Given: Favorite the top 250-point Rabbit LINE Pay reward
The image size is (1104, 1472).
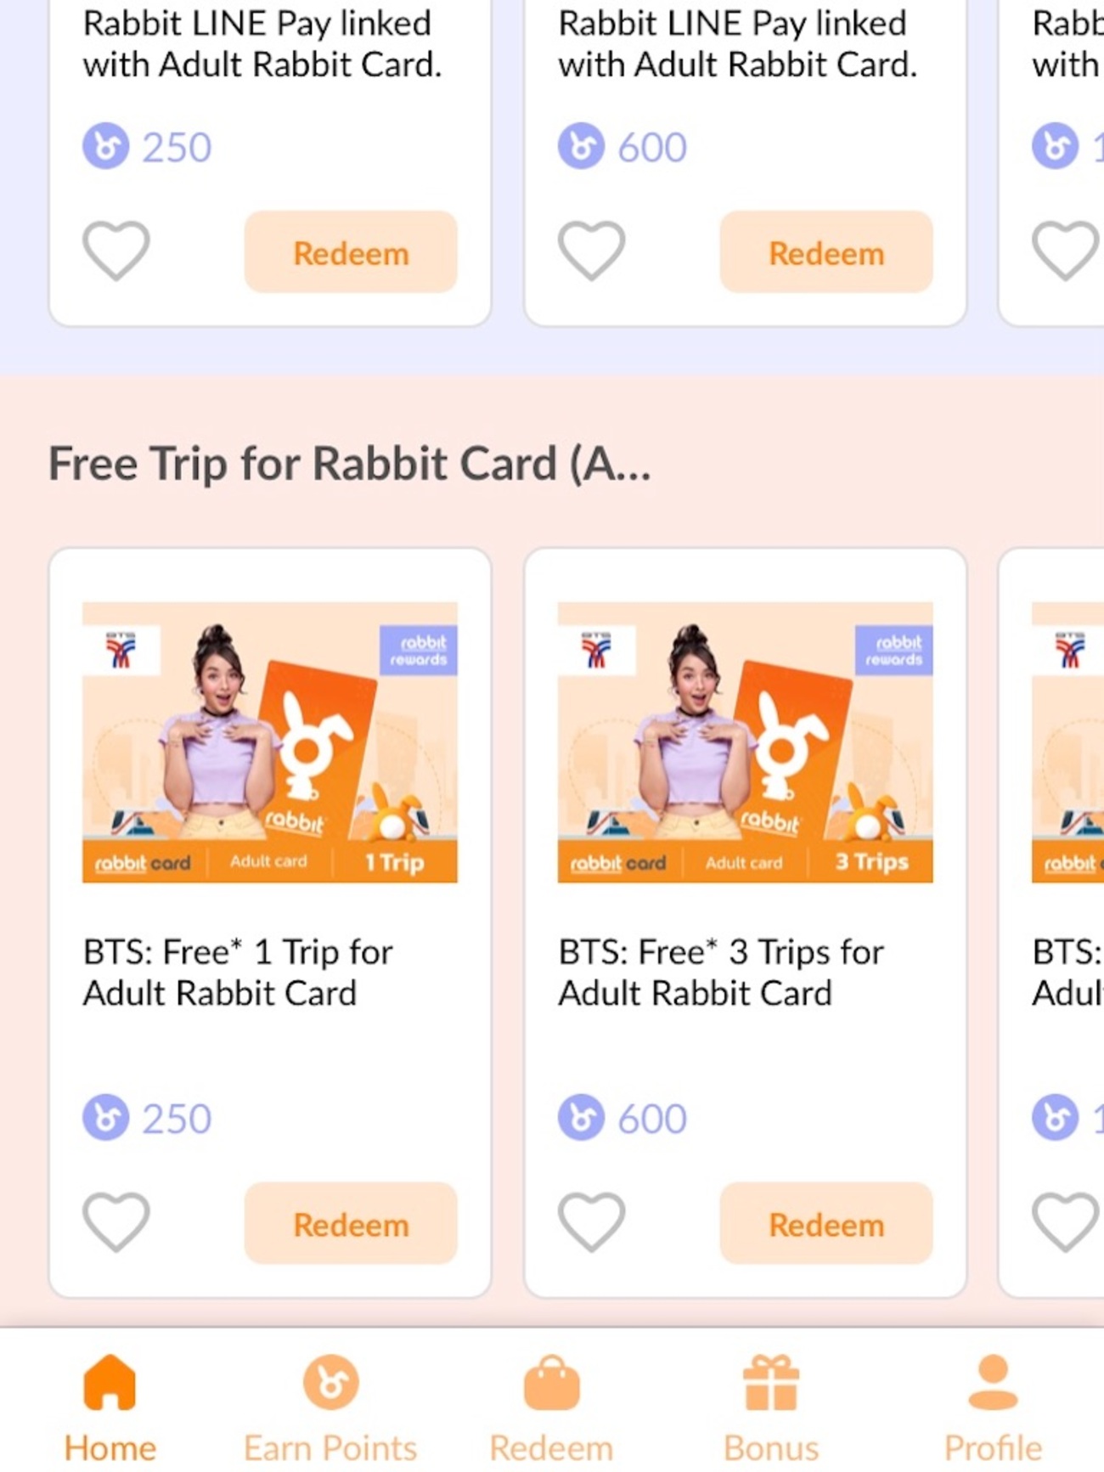Looking at the screenshot, I should point(116,251).
